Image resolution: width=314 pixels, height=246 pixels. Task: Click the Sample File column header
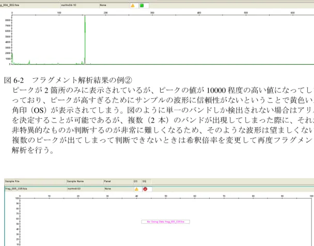35,181
